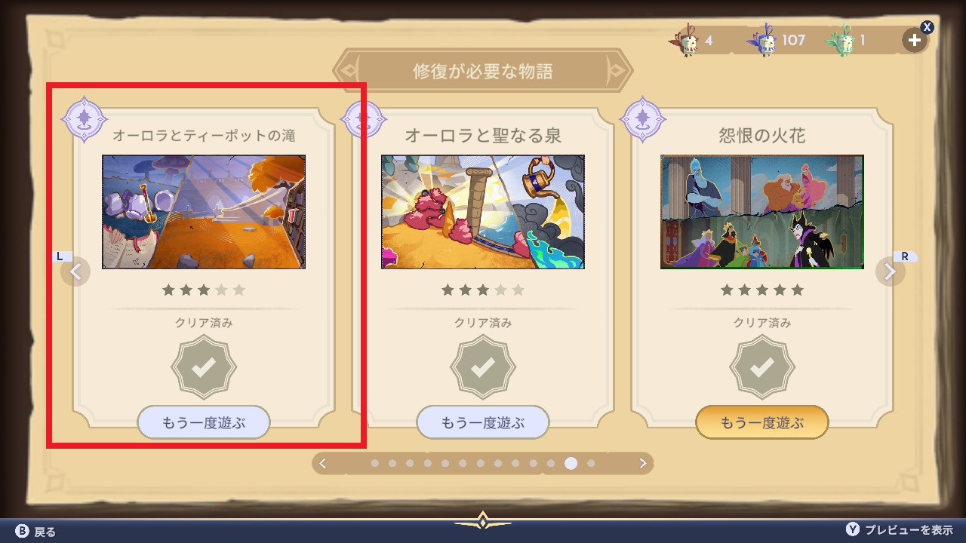Screen dimensions: 966x543
Task: Replay 怨恨の火花 with the gold もう一度遊ぶ button
Action: coord(762,422)
